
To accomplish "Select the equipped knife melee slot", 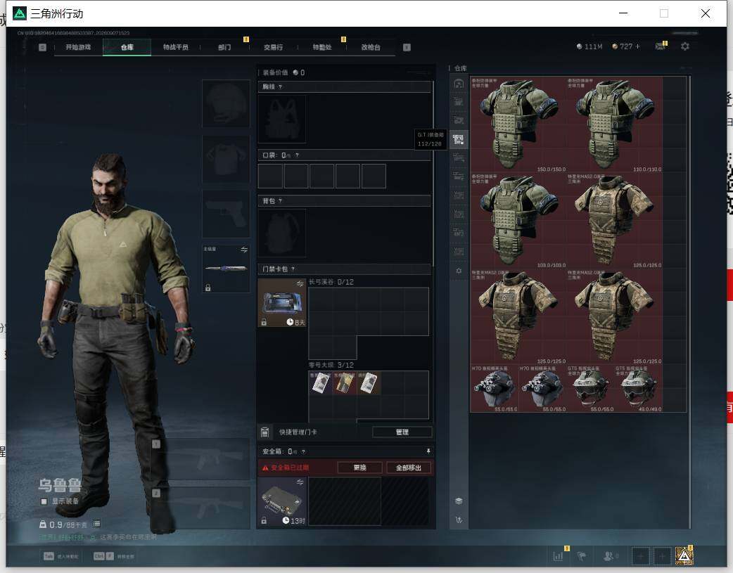I will click(x=226, y=269).
